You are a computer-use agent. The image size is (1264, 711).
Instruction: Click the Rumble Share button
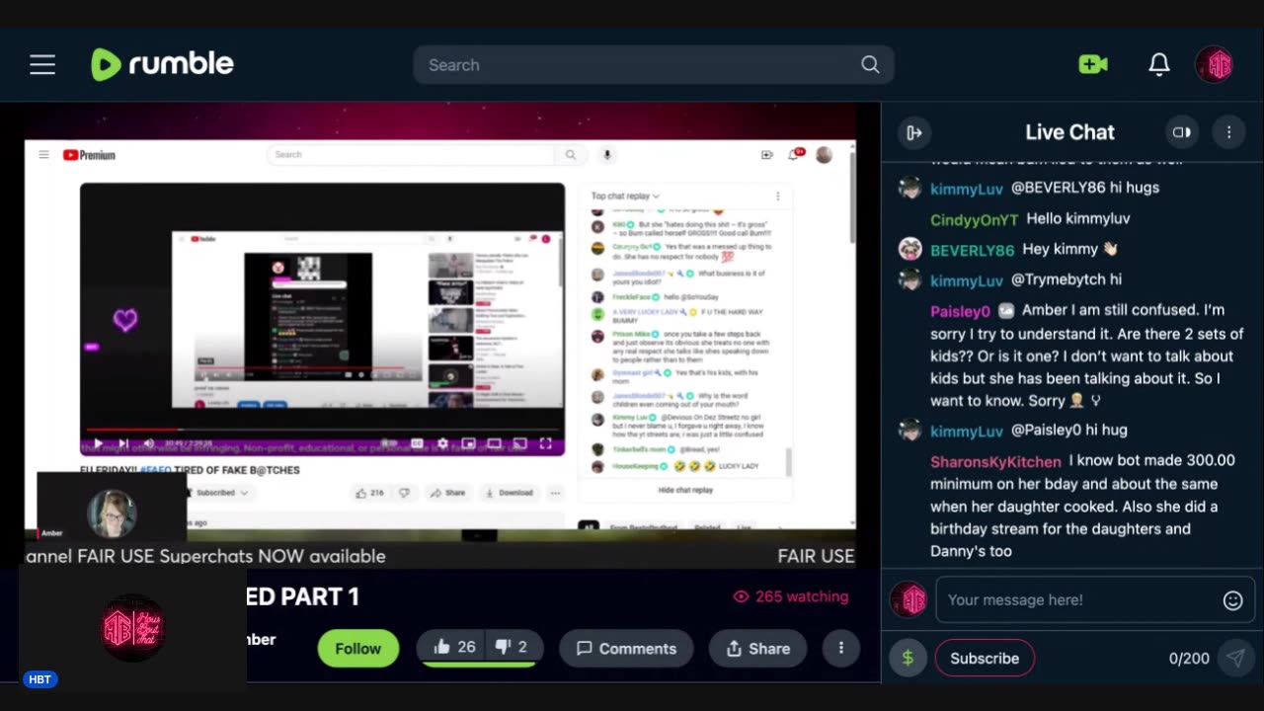tap(757, 649)
